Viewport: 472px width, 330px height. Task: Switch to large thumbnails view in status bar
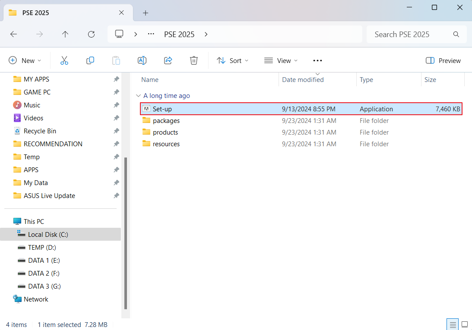click(x=465, y=324)
